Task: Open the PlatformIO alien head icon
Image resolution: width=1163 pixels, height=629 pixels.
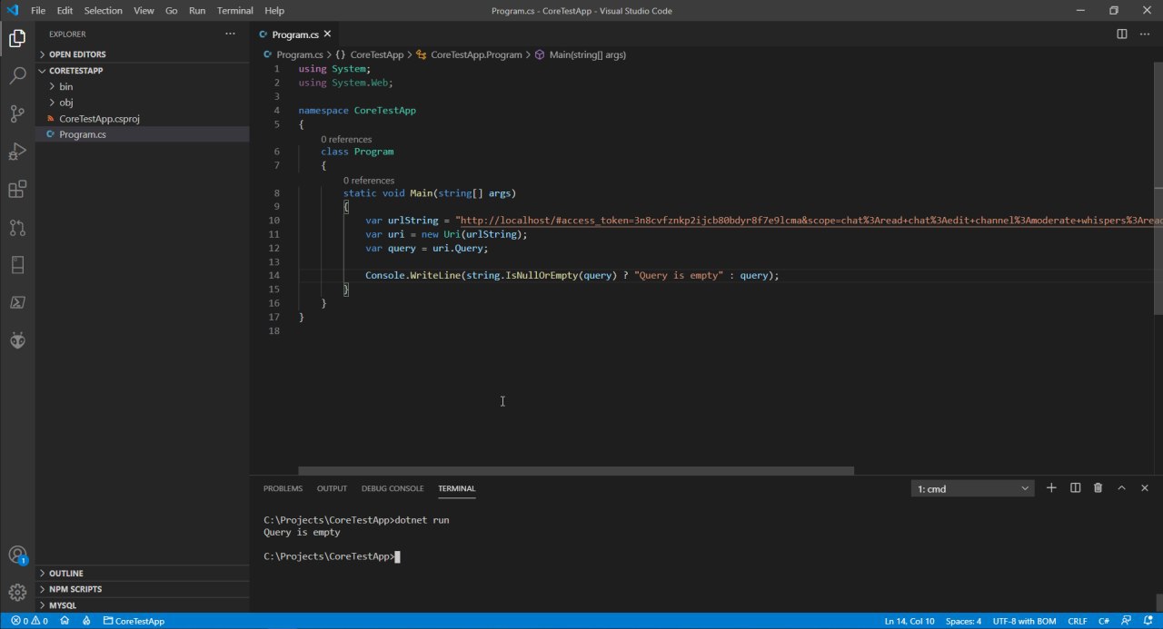Action: coord(17,340)
